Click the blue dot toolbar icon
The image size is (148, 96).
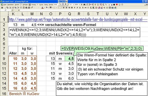click(x=112, y=5)
